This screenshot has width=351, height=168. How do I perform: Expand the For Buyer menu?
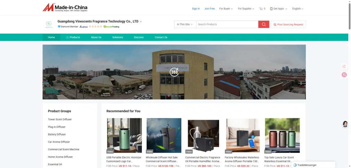(226, 9)
